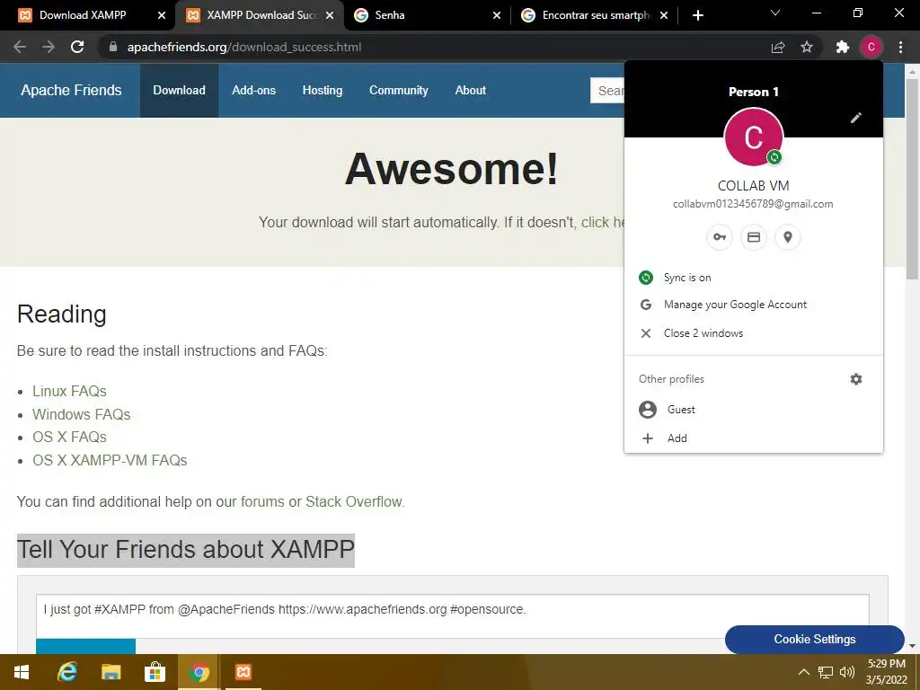Close the Download XAMPP tab
The height and width of the screenshot is (690, 920).
coord(162,15)
